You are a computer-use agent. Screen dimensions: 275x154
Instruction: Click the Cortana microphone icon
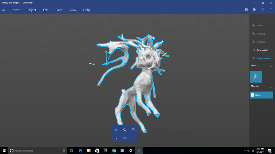[x=64, y=151]
